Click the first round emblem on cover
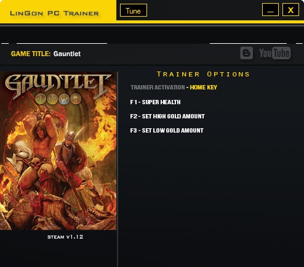 click(41, 99)
